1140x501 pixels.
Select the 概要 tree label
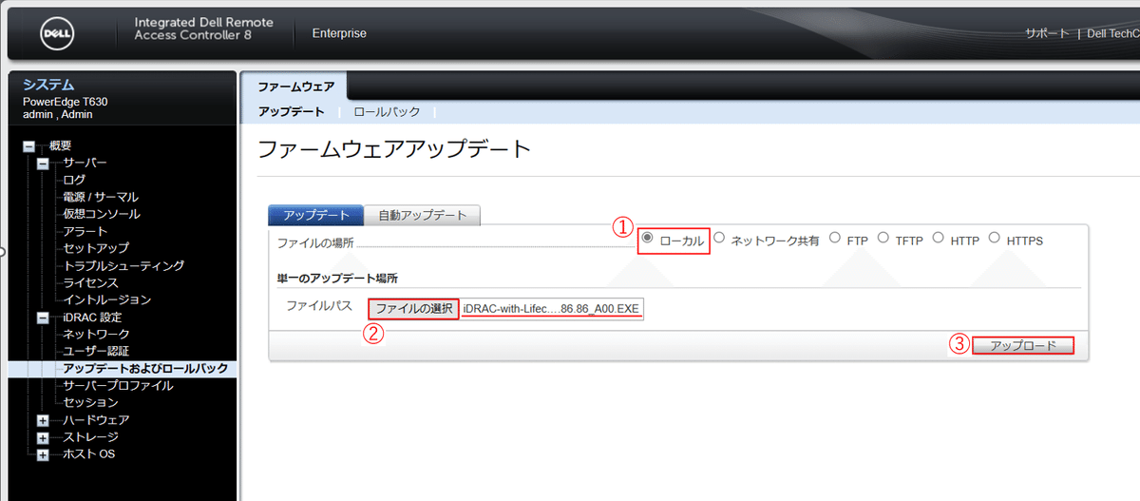coord(60,145)
